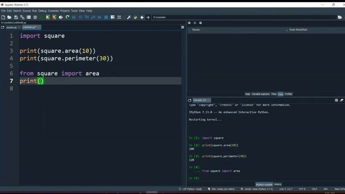345x194 pixels.
Task: Click the @ symbol finder icon
Action: [x=35, y=17]
